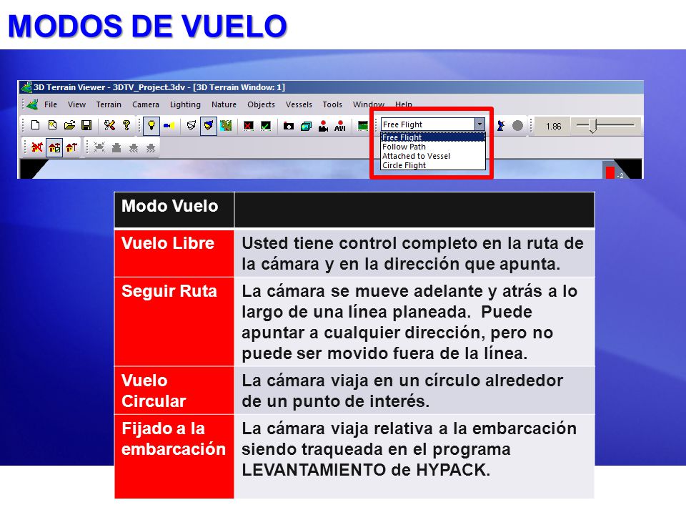Viewport: 686px width, 515px height.
Task: Click the blue satellite dish icon
Action: point(500,126)
